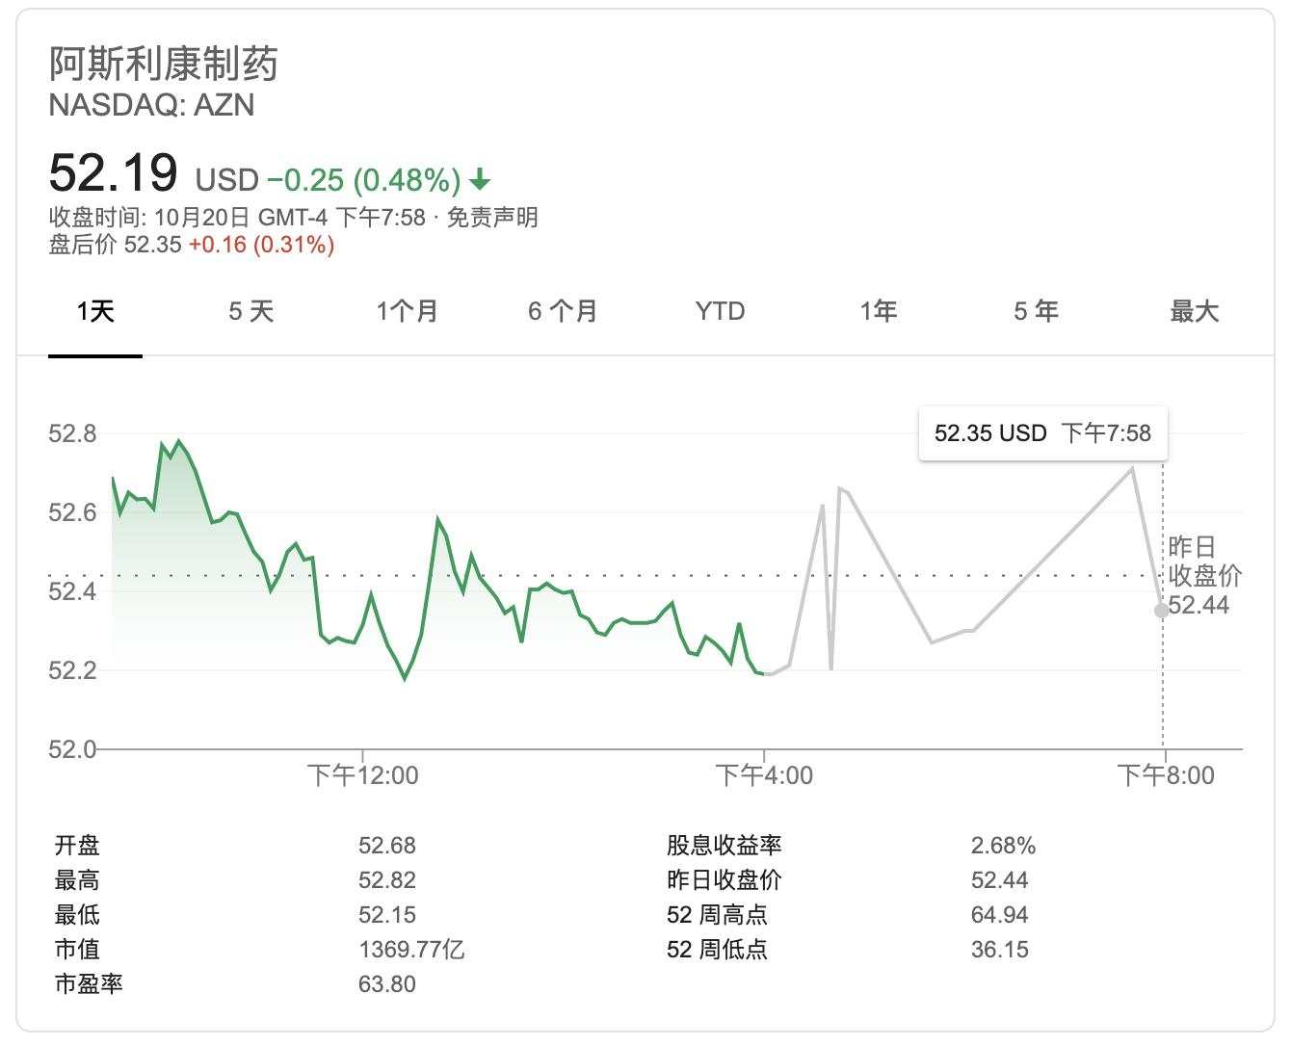This screenshot has height=1046, width=1291.
Task: Select the 1天 time range tab
Action: (95, 311)
